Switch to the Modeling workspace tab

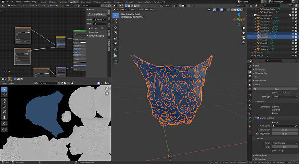(x=53, y=2)
